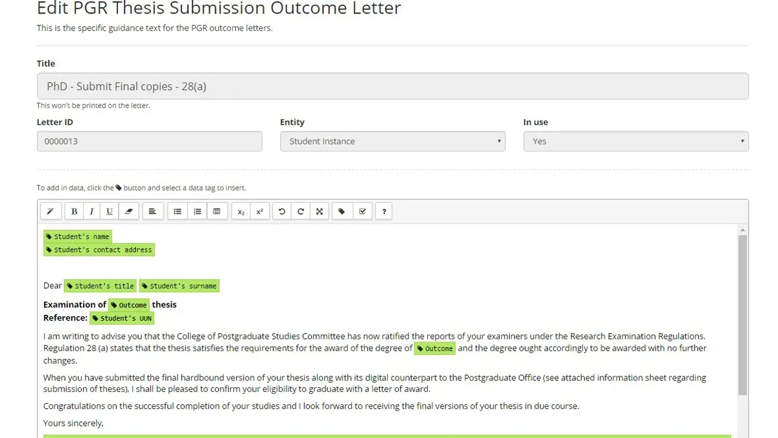Open the text alignment tool

(x=153, y=211)
